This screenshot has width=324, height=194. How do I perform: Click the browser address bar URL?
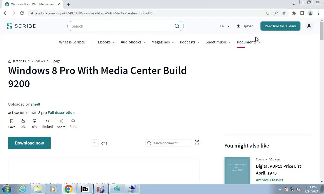coord(95,13)
